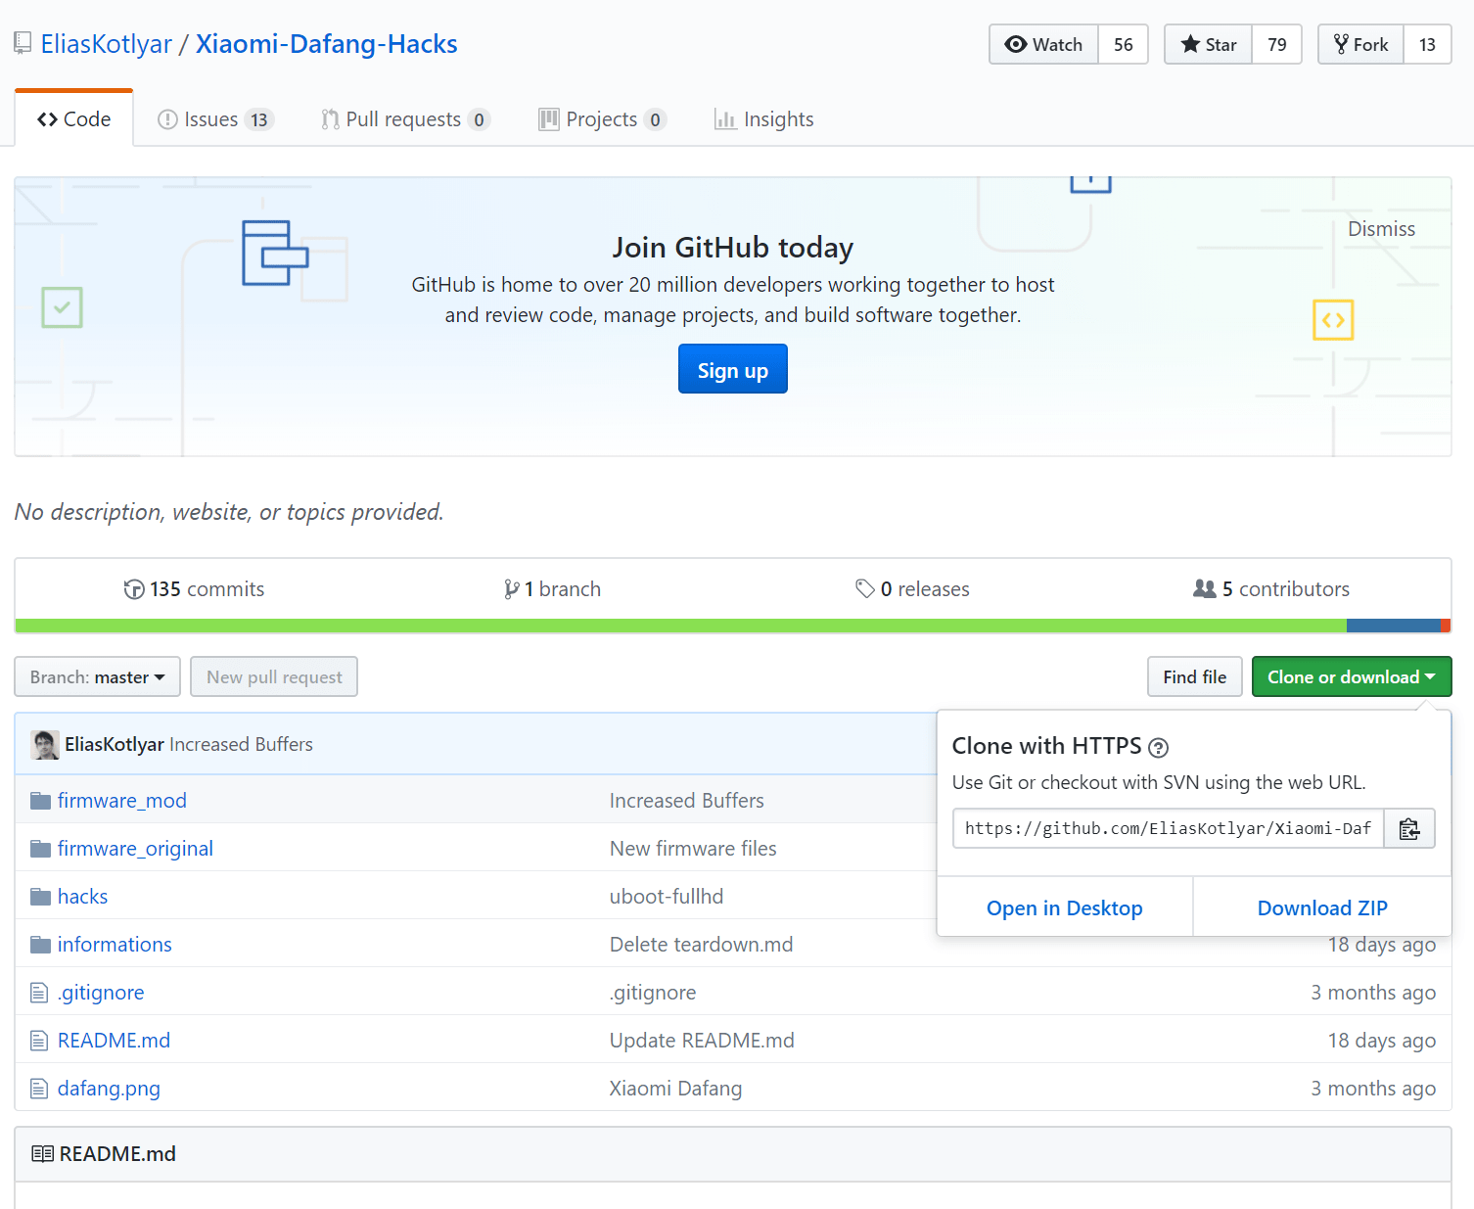The image size is (1474, 1209).
Task: Open the Xiaomi-Dafang-Hacks repository link
Action: click(327, 44)
